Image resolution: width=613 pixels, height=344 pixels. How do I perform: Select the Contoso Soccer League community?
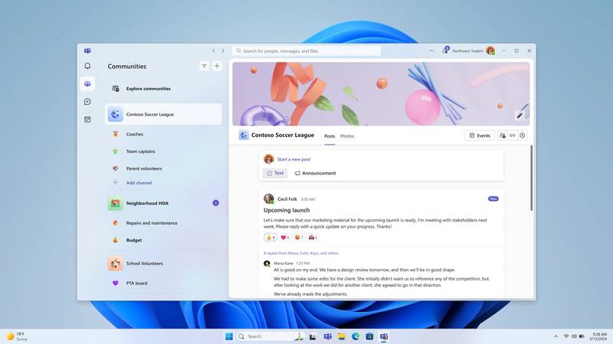pyautogui.click(x=163, y=114)
